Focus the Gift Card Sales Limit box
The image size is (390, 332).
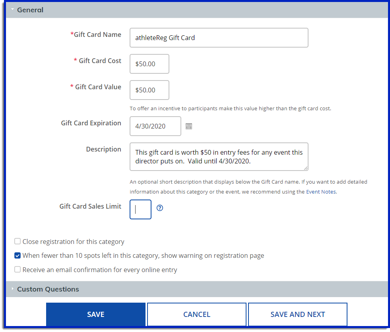click(x=140, y=209)
